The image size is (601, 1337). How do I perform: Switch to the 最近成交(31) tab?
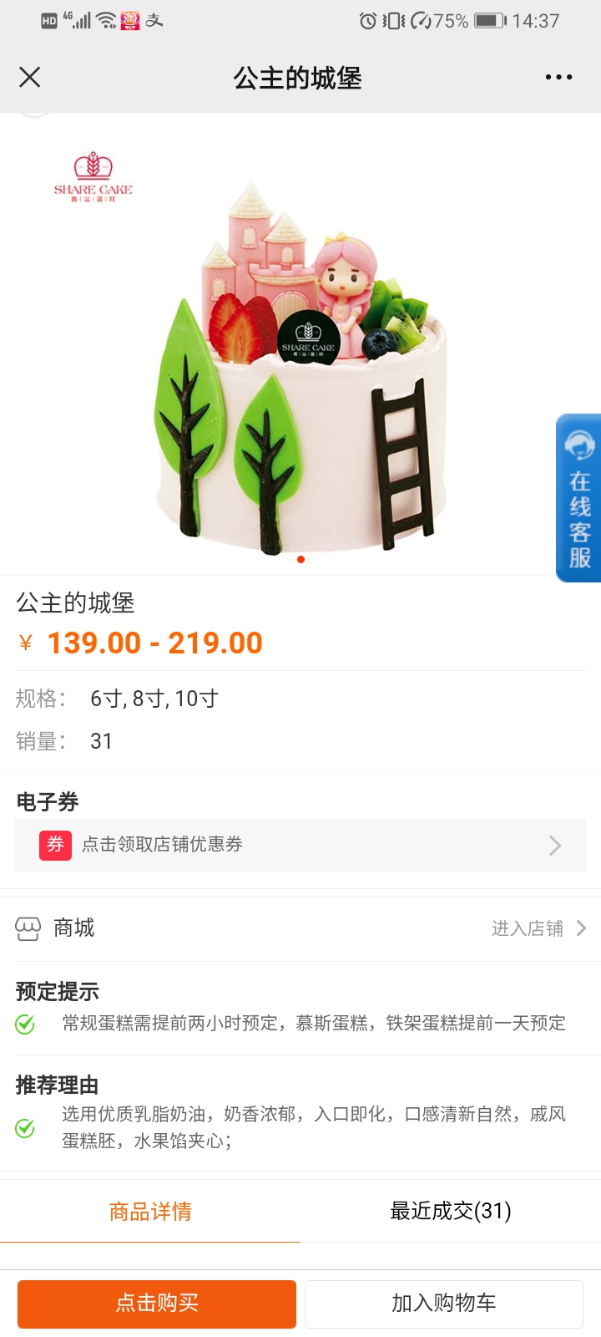click(451, 1212)
